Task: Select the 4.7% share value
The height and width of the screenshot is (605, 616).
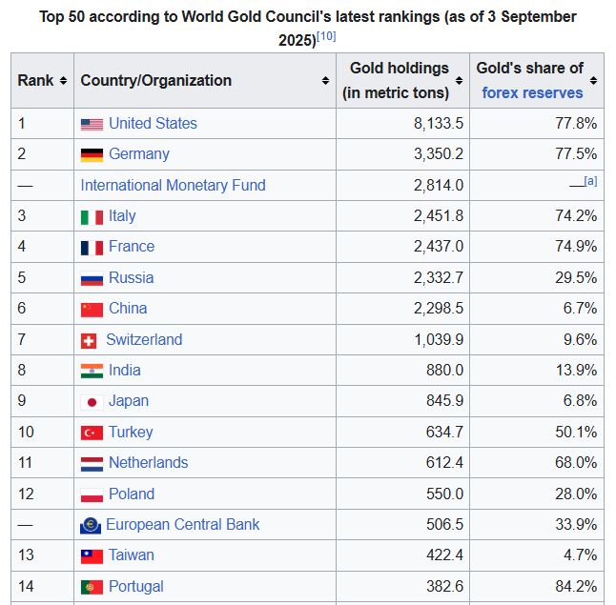Action: point(581,555)
